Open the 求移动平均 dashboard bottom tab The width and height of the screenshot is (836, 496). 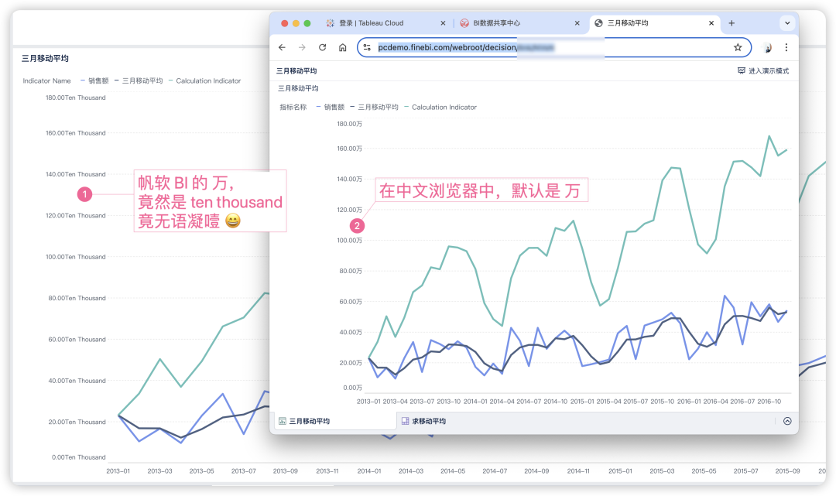[x=423, y=421]
